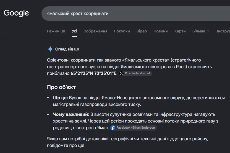230x153 pixels.
Task: Open the Режим ШІ tab
Action: point(56,31)
